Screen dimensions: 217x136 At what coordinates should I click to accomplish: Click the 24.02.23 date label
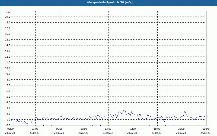click(x=205, y=133)
